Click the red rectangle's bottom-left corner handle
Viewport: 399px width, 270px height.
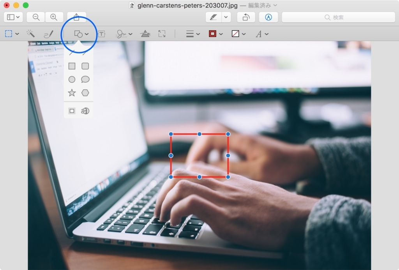(171, 177)
